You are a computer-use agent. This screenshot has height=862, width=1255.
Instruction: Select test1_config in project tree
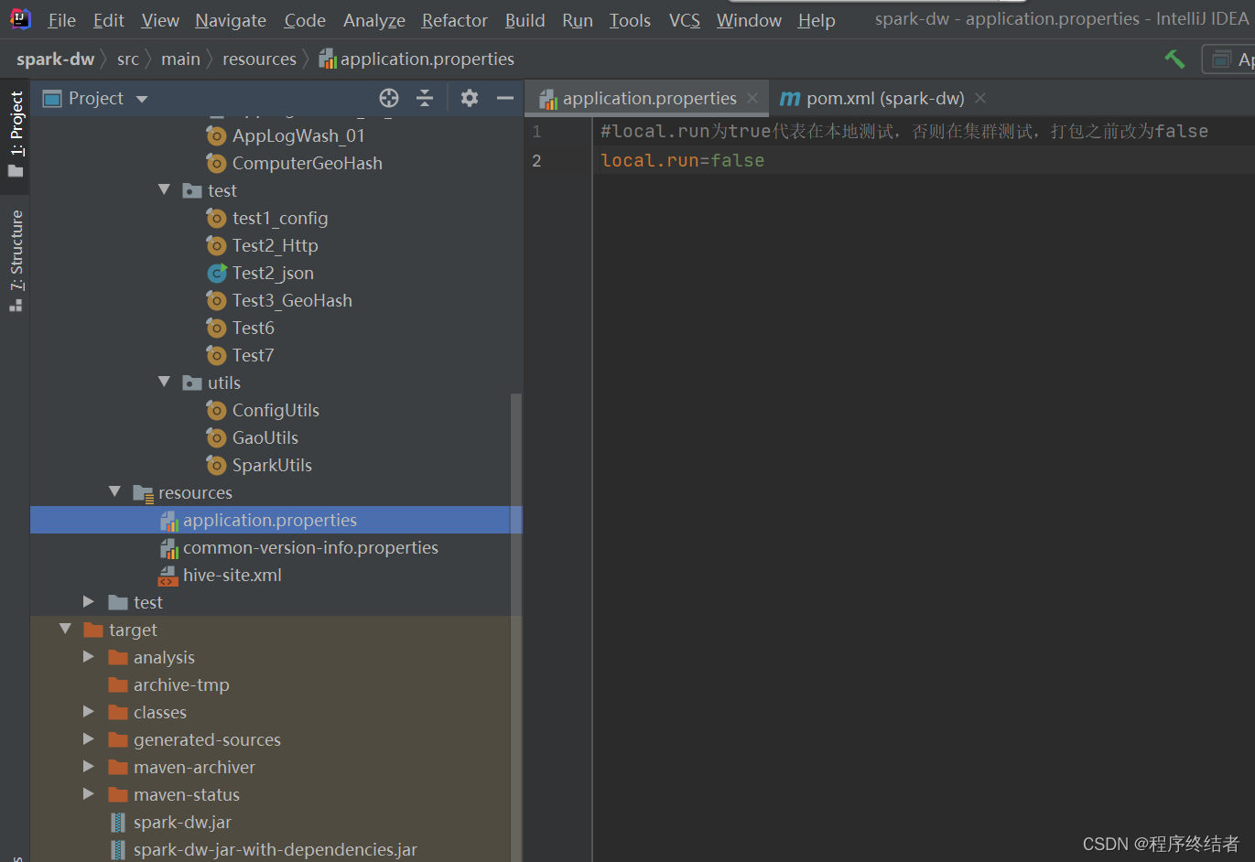280,218
